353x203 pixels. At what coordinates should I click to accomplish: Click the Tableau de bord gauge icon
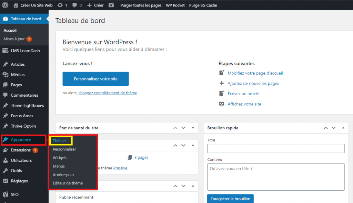click(6, 19)
